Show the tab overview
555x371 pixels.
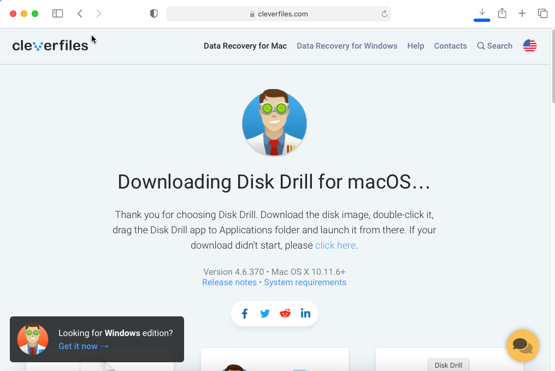(x=542, y=14)
